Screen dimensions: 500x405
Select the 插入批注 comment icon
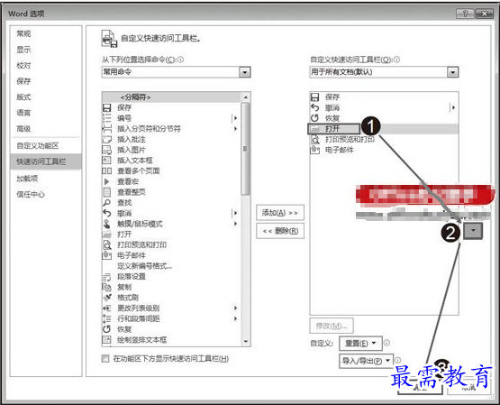[x=107, y=139]
